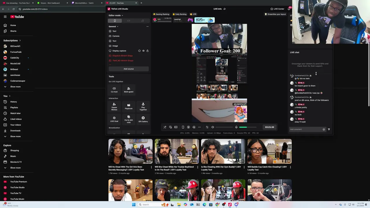370x208 pixels.
Task: Select the landscape layout mode
Action: pyautogui.click(x=129, y=21)
